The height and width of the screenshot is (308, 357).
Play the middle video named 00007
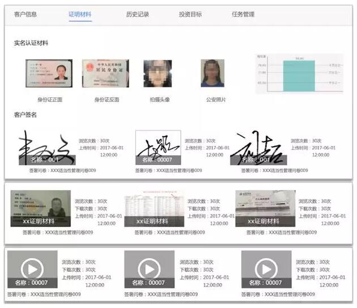pyautogui.click(x=150, y=268)
